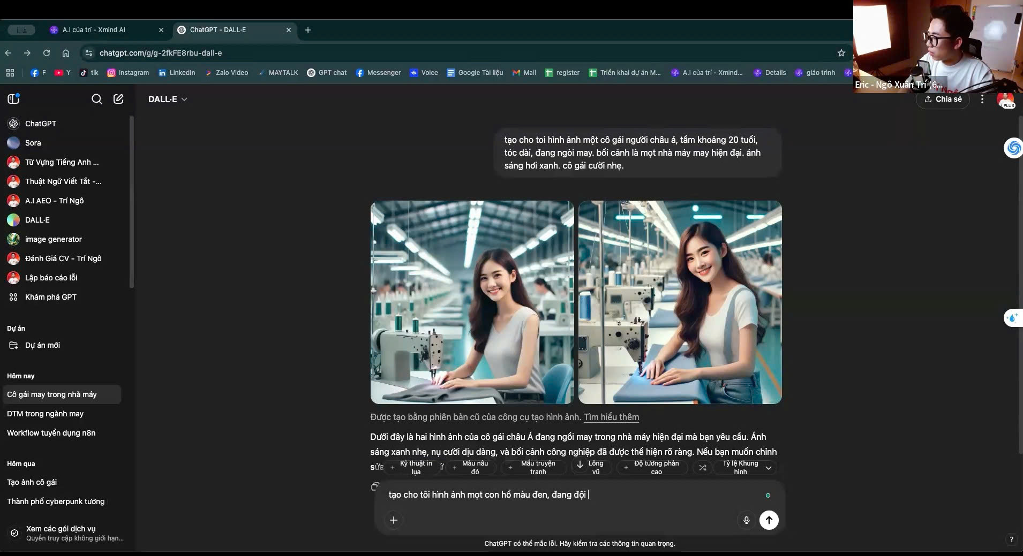The height and width of the screenshot is (556, 1023).
Task: Select the Độ tương phản cao style chip
Action: (651, 468)
